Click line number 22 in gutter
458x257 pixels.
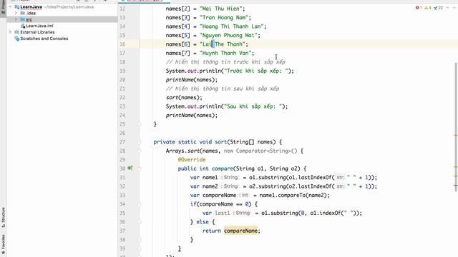coord(122,98)
